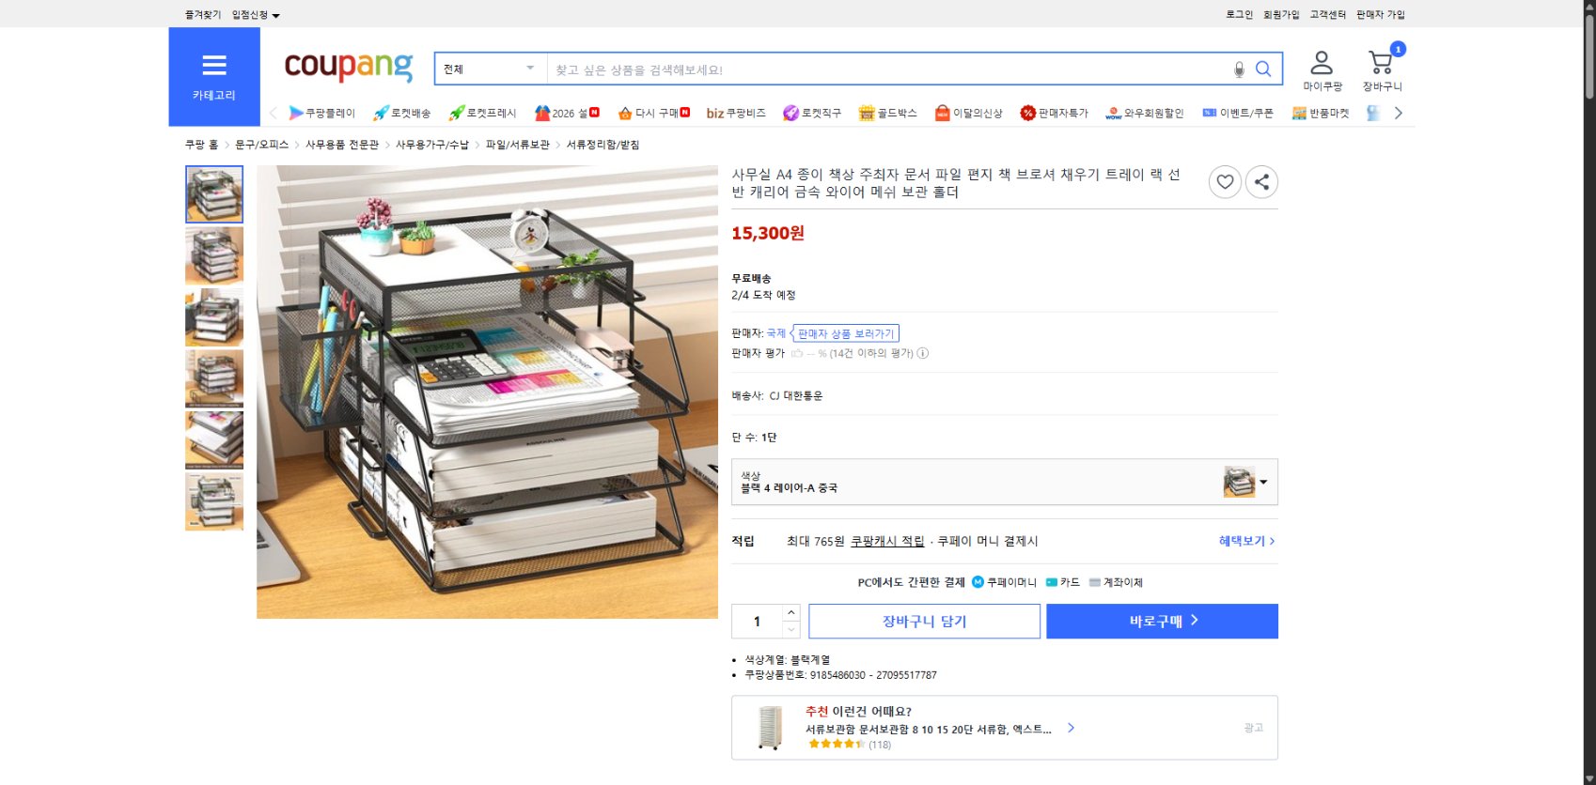Image resolution: width=1596 pixels, height=785 pixels.
Task: Click the share icon on the product
Action: 1261,182
